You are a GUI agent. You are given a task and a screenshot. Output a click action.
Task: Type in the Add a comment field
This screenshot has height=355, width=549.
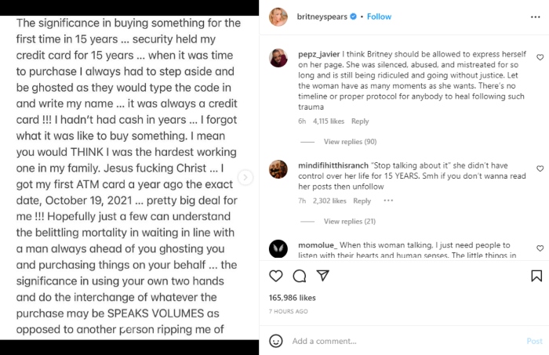(392, 341)
